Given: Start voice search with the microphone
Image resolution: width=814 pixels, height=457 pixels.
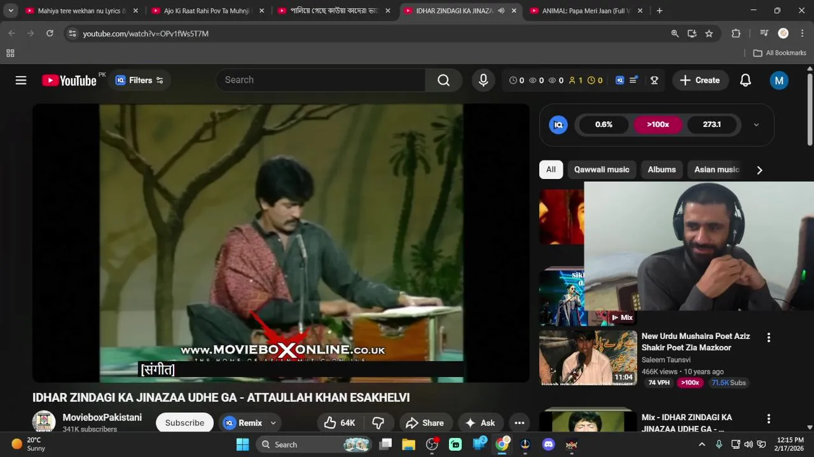Looking at the screenshot, I should click(483, 80).
